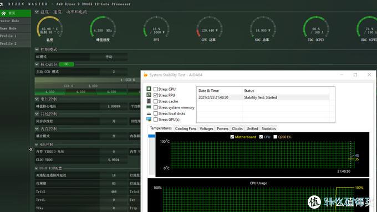Click the 主动 CCD 模式 value field

point(114,72)
